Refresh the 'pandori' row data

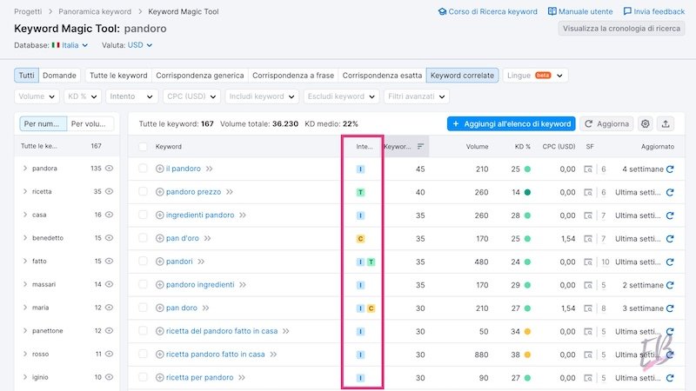[x=670, y=262]
